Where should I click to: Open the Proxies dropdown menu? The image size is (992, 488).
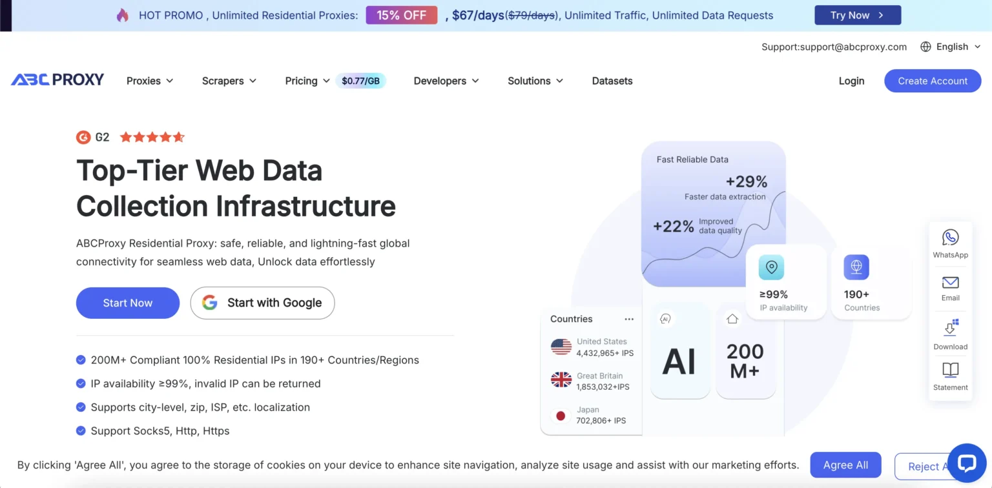149,81
